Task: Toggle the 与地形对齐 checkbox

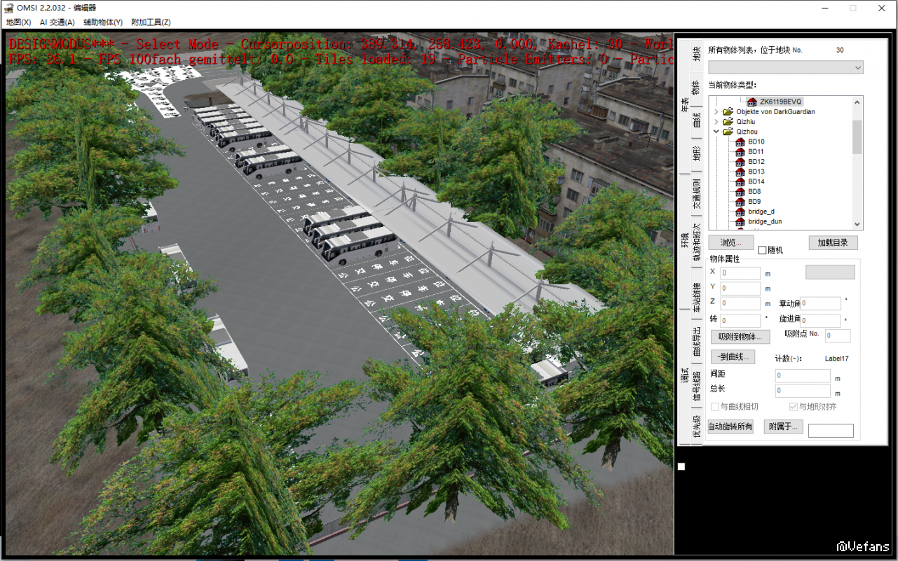Action: click(793, 407)
